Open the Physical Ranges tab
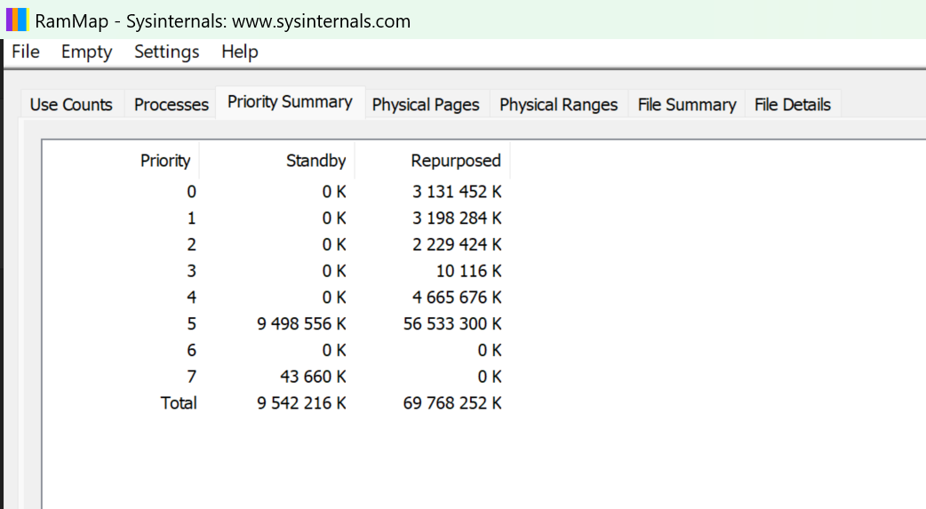 point(559,105)
